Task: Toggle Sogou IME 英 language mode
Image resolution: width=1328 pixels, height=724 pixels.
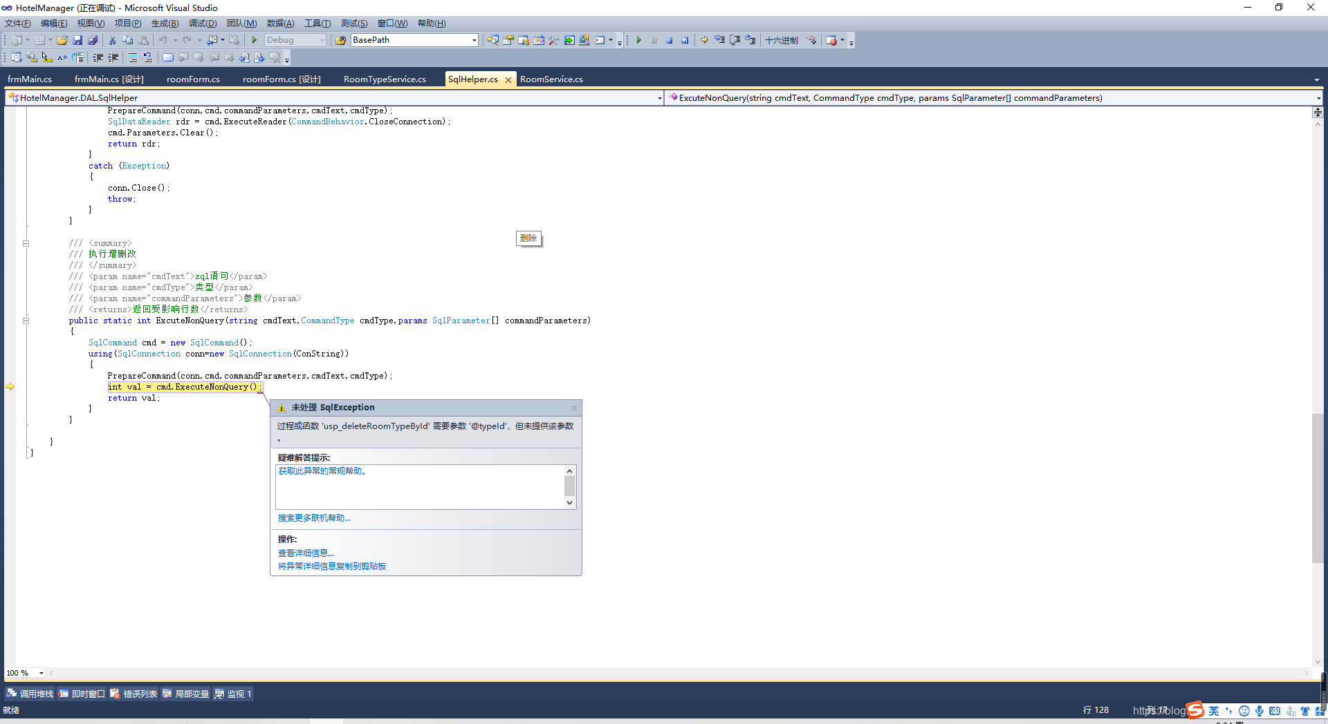Action: pyautogui.click(x=1213, y=711)
